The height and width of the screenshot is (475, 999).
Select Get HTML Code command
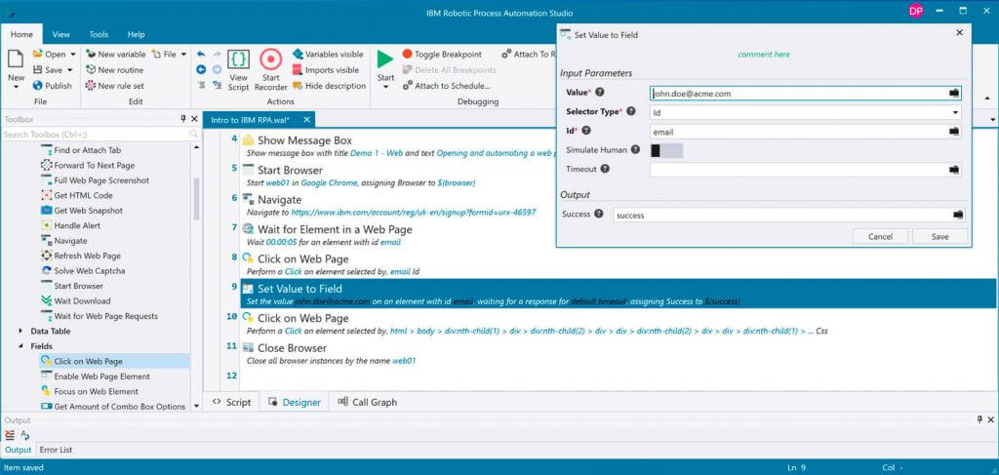coord(76,195)
